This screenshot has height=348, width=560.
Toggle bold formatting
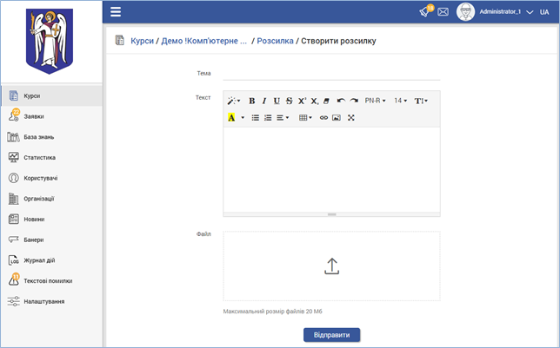pyautogui.click(x=252, y=101)
